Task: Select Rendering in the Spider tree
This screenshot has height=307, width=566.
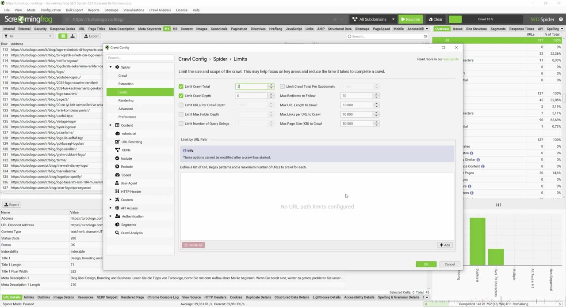Action: coord(126,100)
